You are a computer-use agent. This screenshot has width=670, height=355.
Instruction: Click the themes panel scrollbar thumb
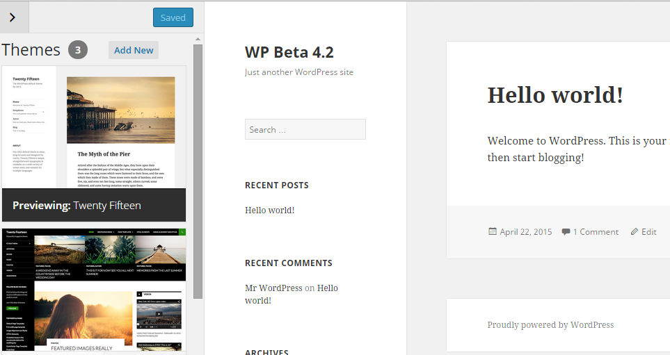coord(198,172)
